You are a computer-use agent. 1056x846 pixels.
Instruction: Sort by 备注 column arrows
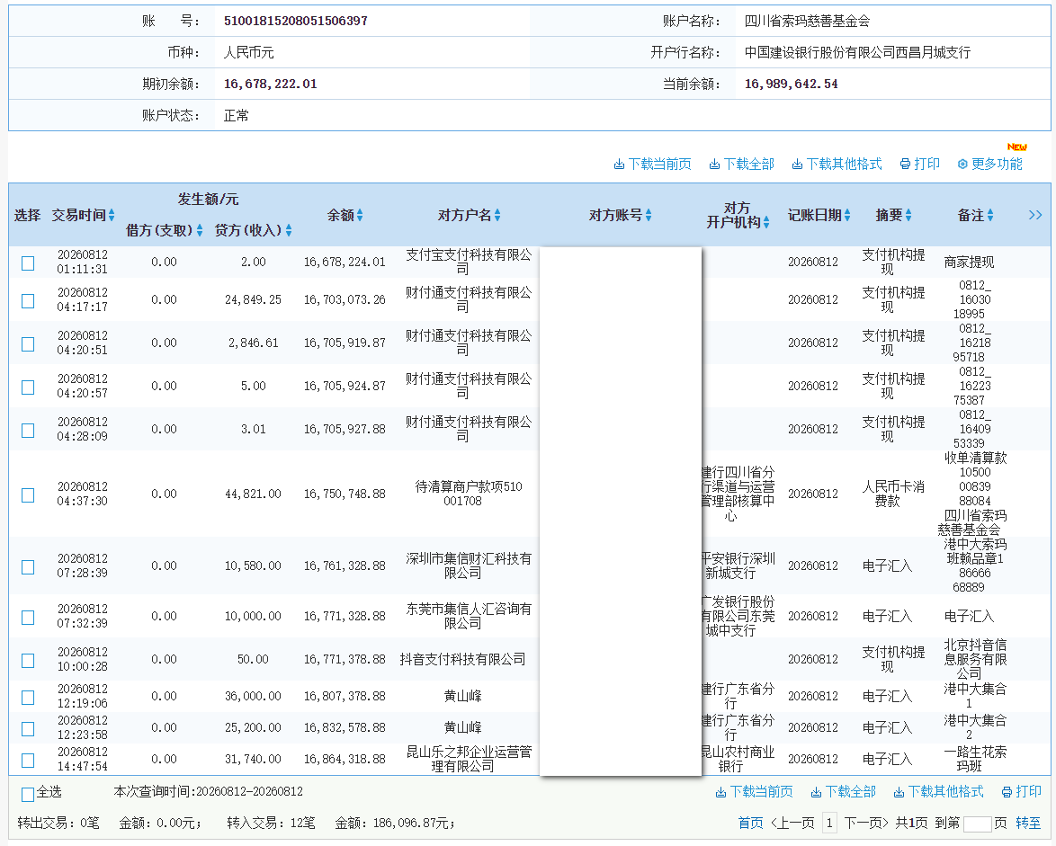tap(990, 216)
